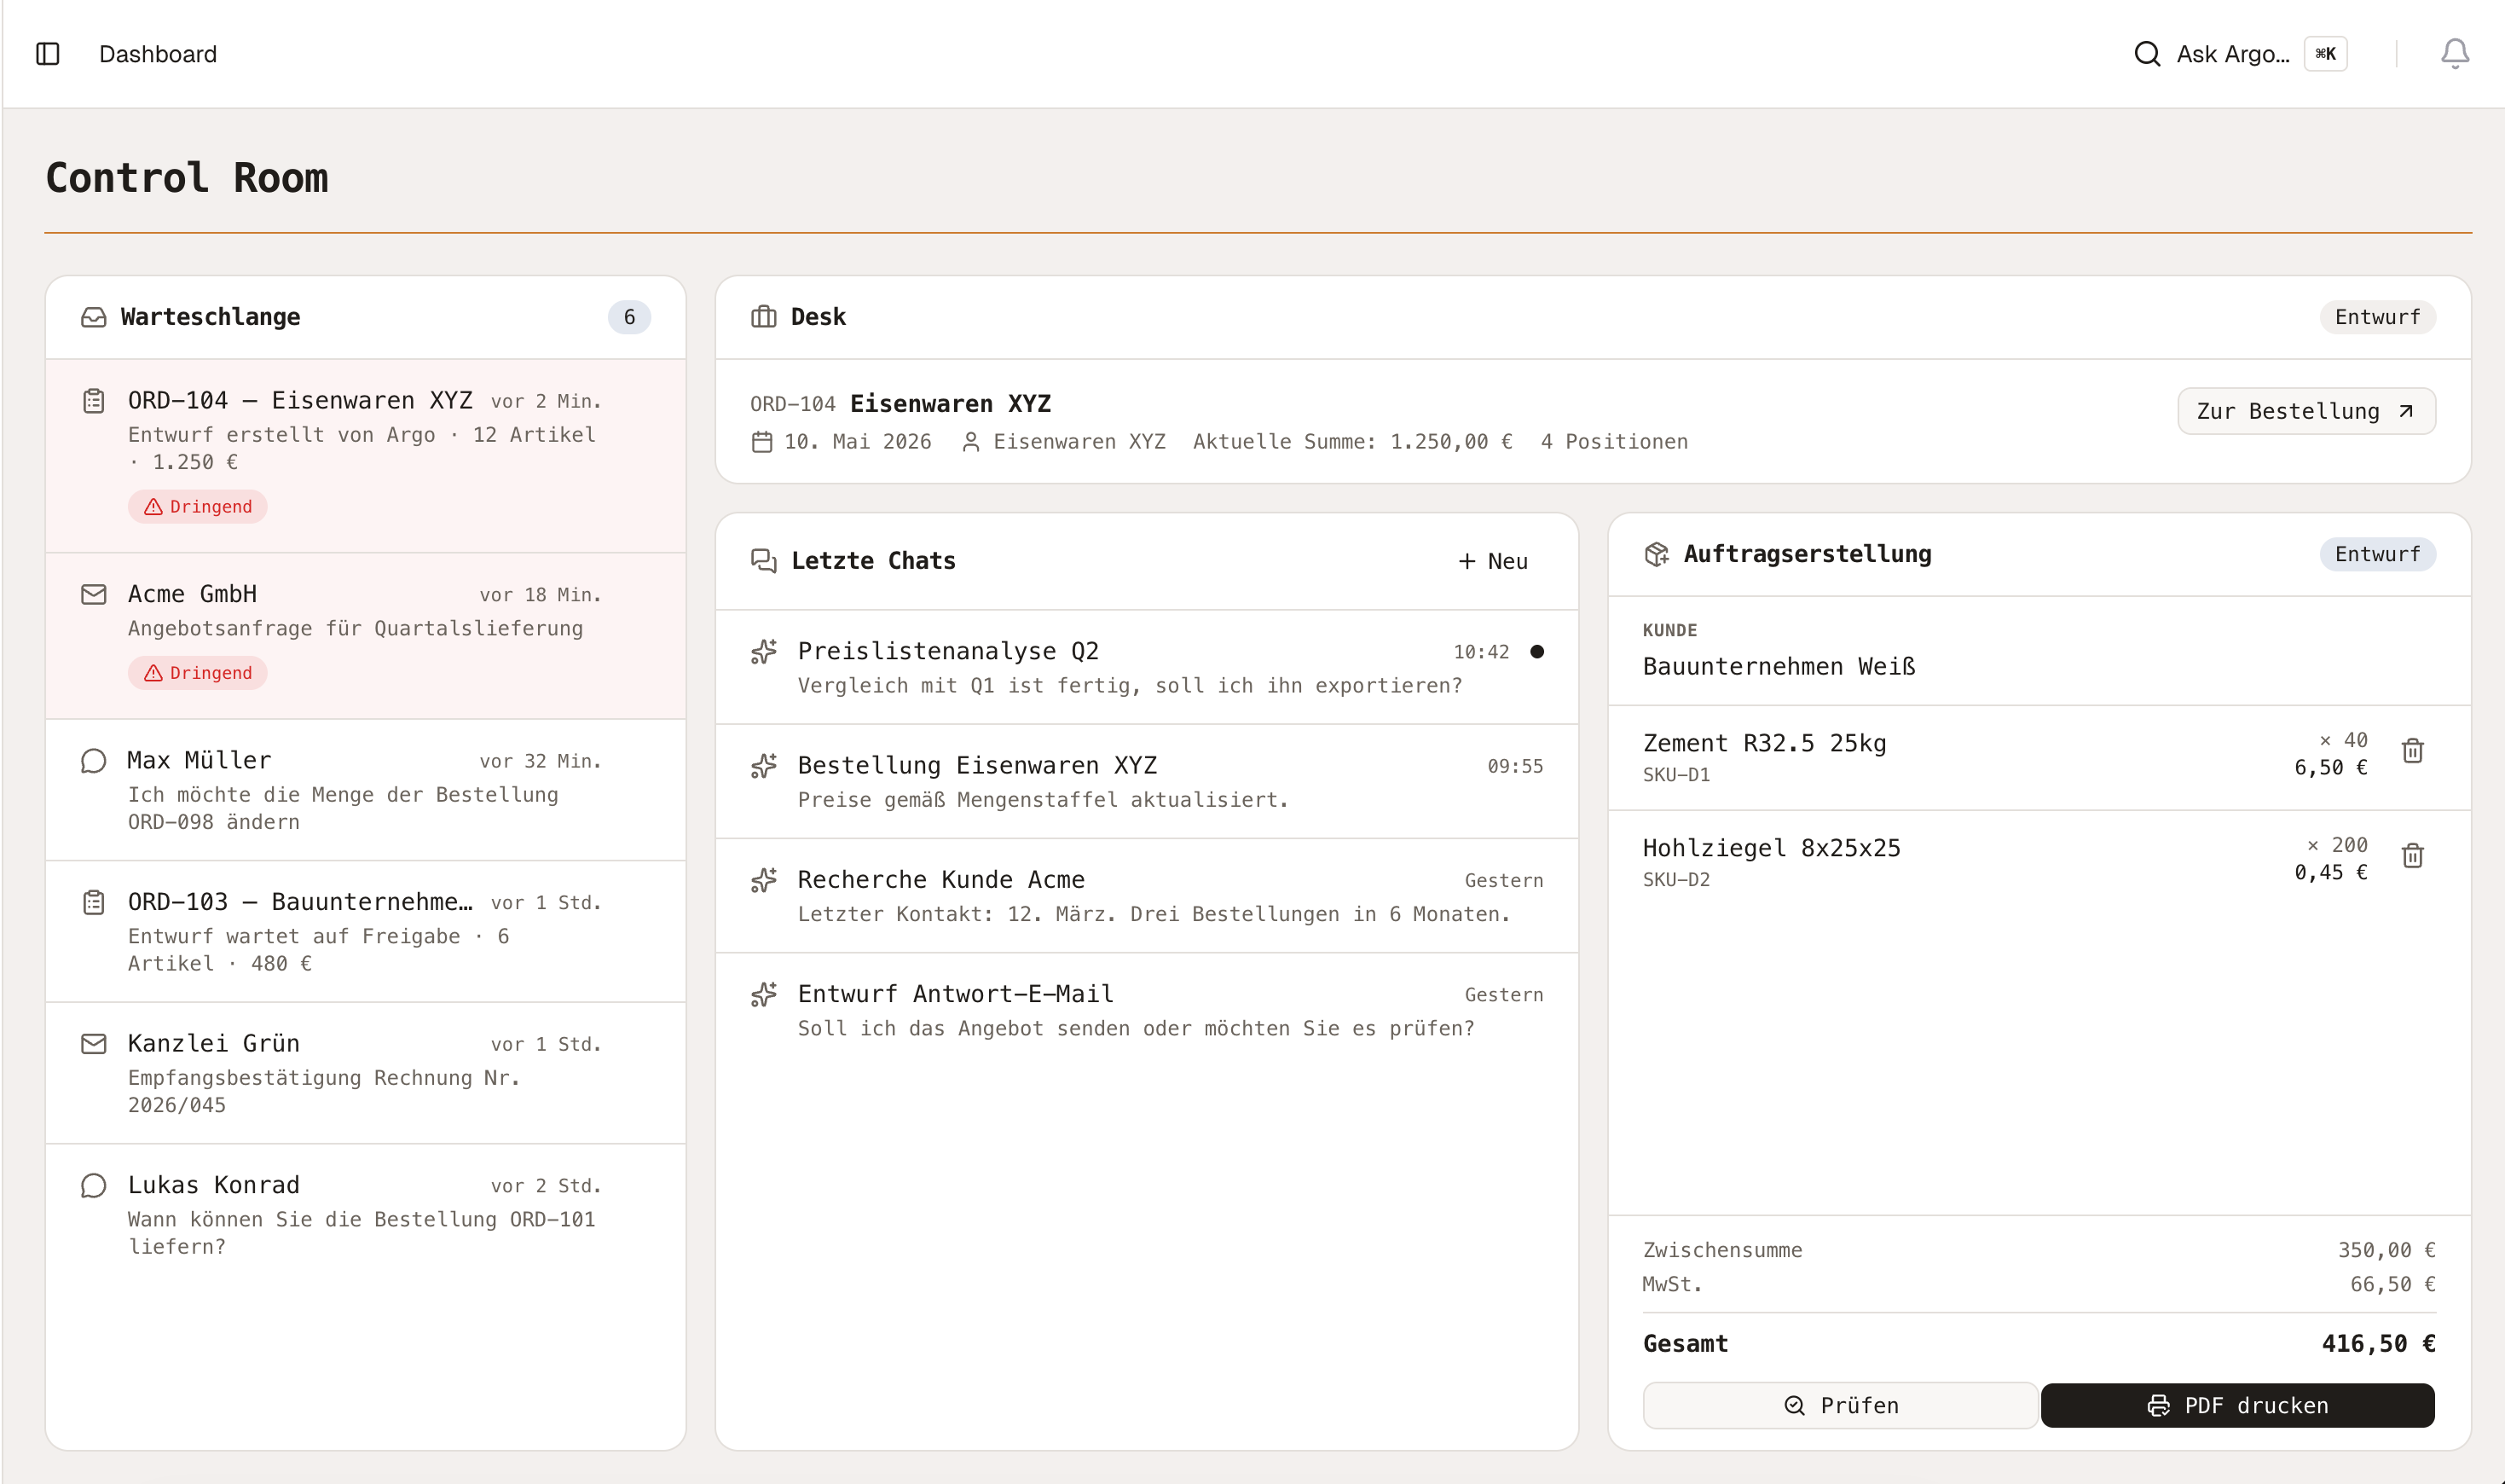Click the Warteschlange count badge 6
Image resolution: width=2505 pixels, height=1484 pixels.
tap(628, 317)
